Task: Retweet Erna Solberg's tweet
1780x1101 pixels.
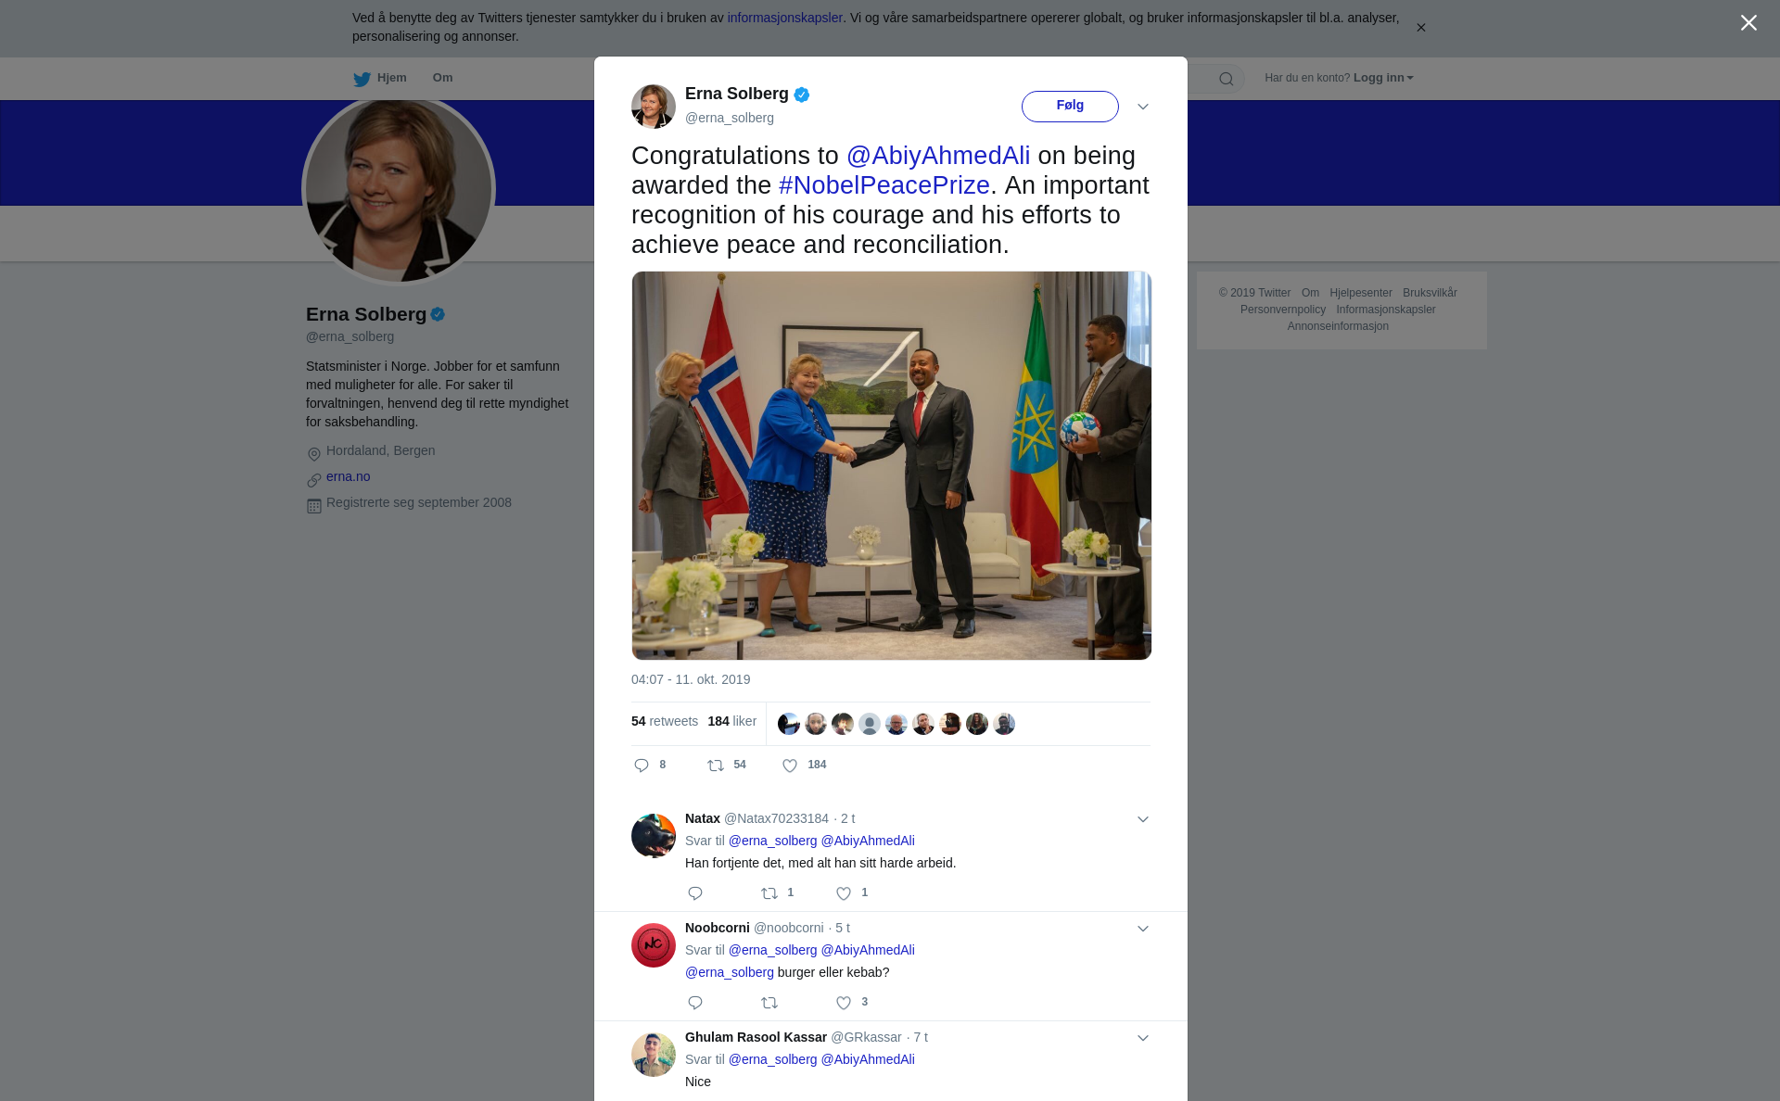Action: [716, 766]
